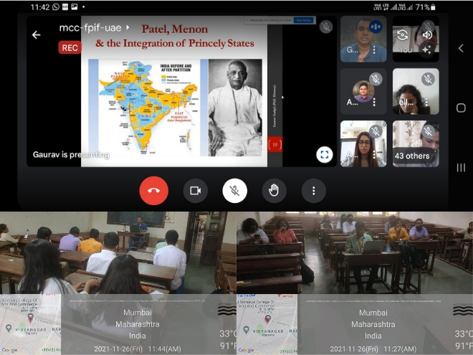Image resolution: width=473 pixels, height=355 pixels.
Task: Tap the Android home navigation button
Action: [461, 108]
